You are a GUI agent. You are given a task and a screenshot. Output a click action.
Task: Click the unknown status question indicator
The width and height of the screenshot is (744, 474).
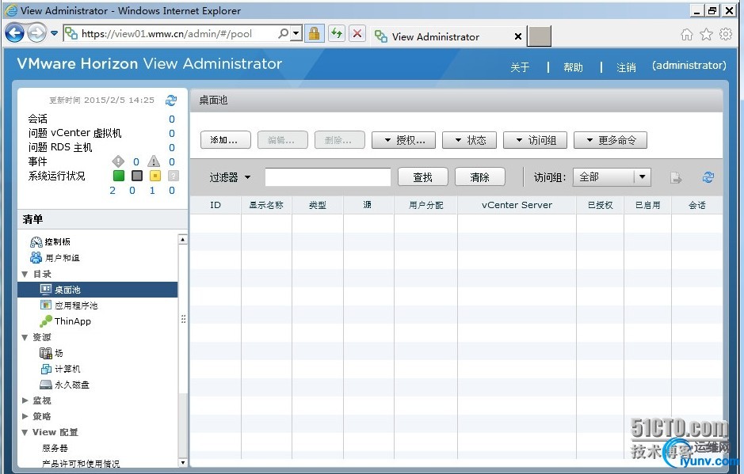pyautogui.click(x=174, y=176)
